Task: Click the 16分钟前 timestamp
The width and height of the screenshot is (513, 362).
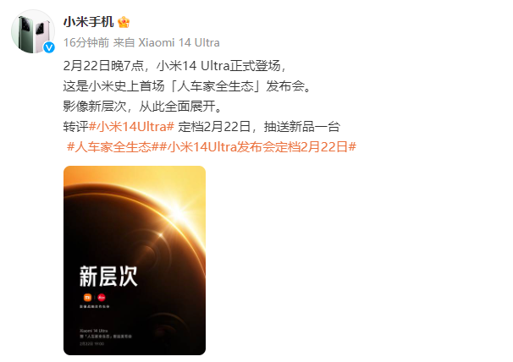Action: (x=86, y=42)
